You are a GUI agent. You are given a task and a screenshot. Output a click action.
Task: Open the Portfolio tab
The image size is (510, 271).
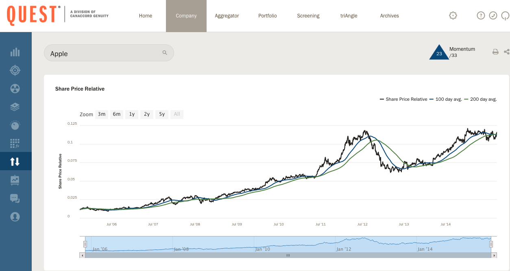[x=267, y=16]
